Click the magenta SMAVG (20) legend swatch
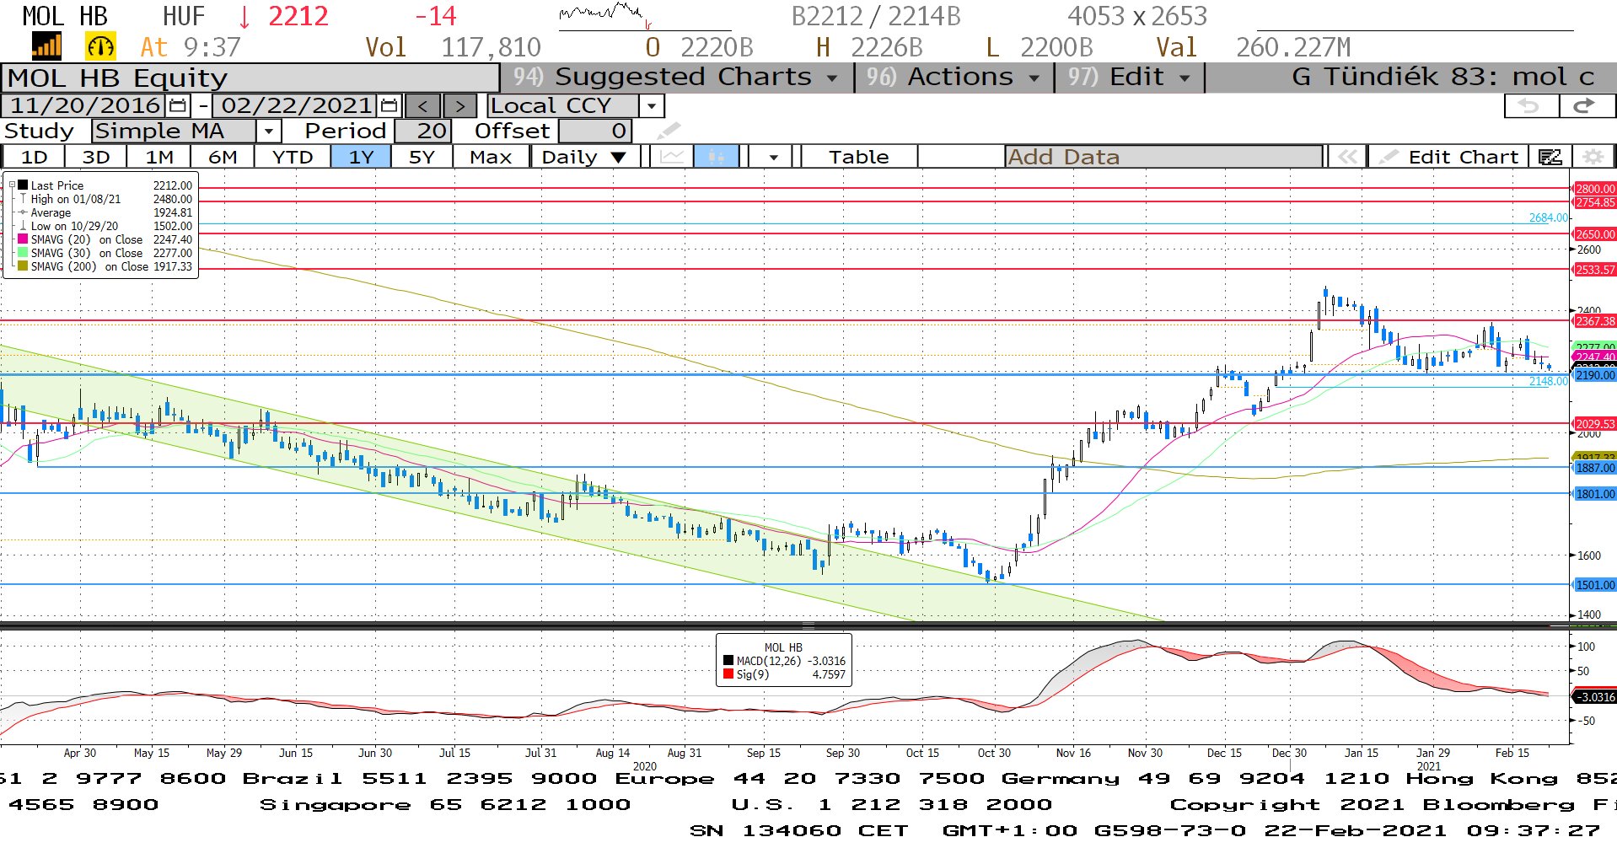Image resolution: width=1617 pixels, height=864 pixels. 24,239
